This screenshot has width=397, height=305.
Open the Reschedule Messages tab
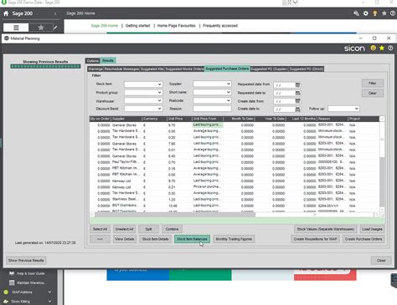pos(121,69)
